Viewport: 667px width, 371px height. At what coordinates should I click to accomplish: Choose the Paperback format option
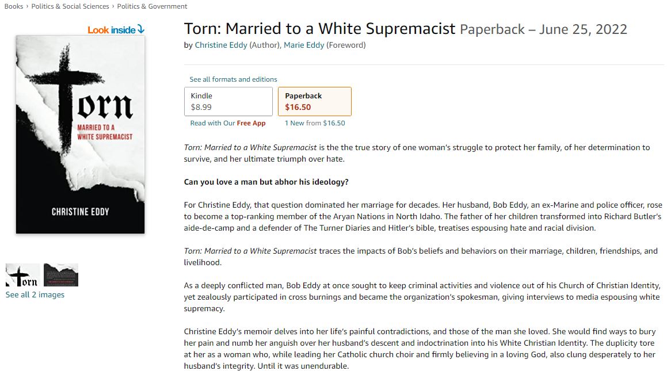pyautogui.click(x=314, y=101)
